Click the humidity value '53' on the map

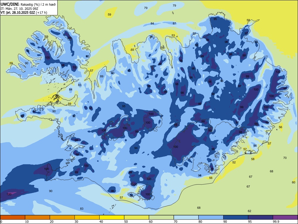[173, 36]
